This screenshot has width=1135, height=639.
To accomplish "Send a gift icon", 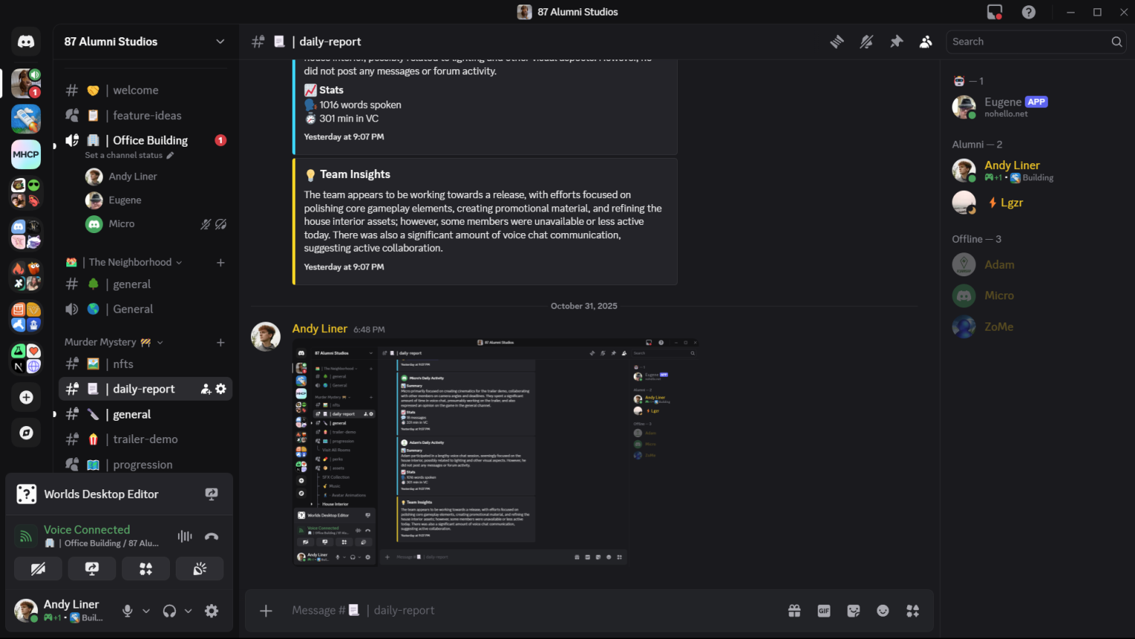I will 795,611.
